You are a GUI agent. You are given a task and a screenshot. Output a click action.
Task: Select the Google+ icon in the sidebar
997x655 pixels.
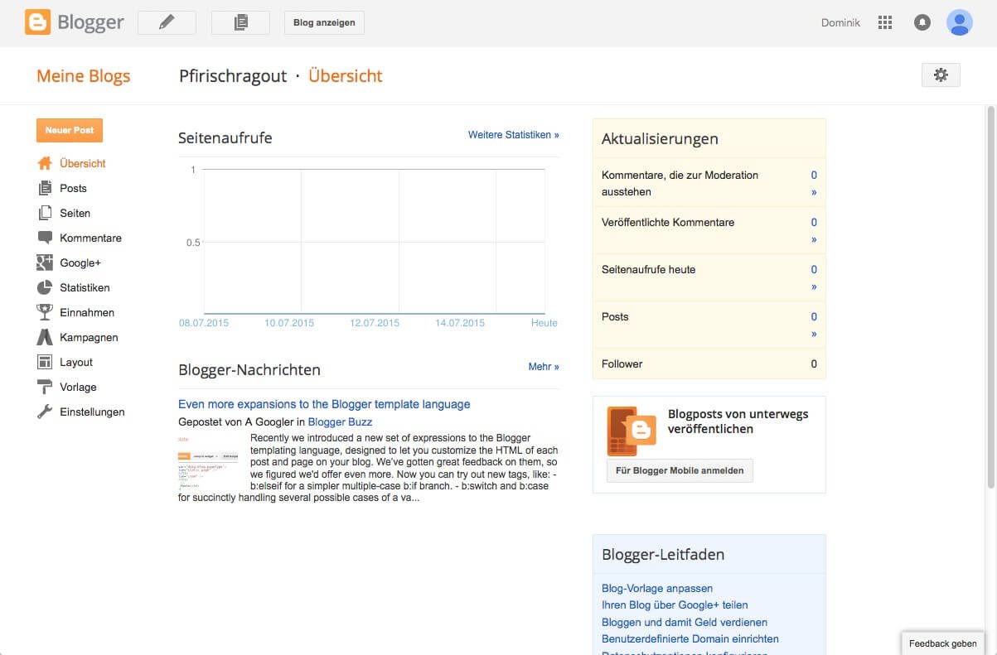coord(43,262)
